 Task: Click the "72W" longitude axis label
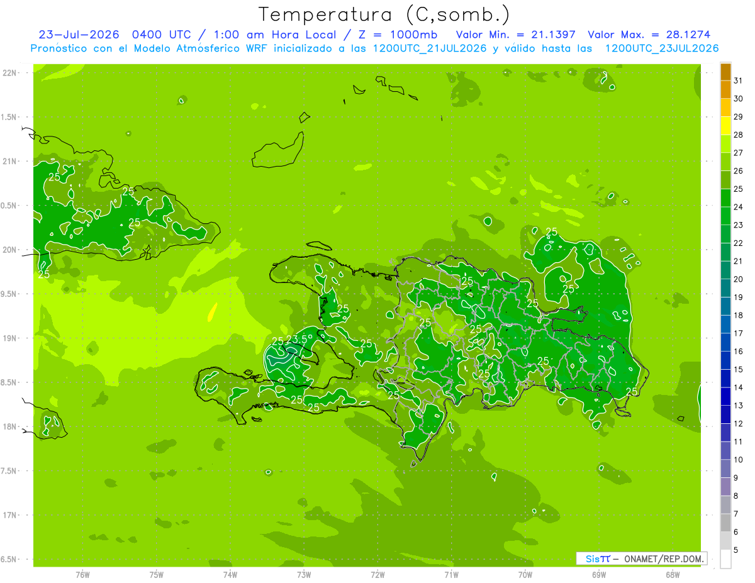pyautogui.click(x=377, y=575)
